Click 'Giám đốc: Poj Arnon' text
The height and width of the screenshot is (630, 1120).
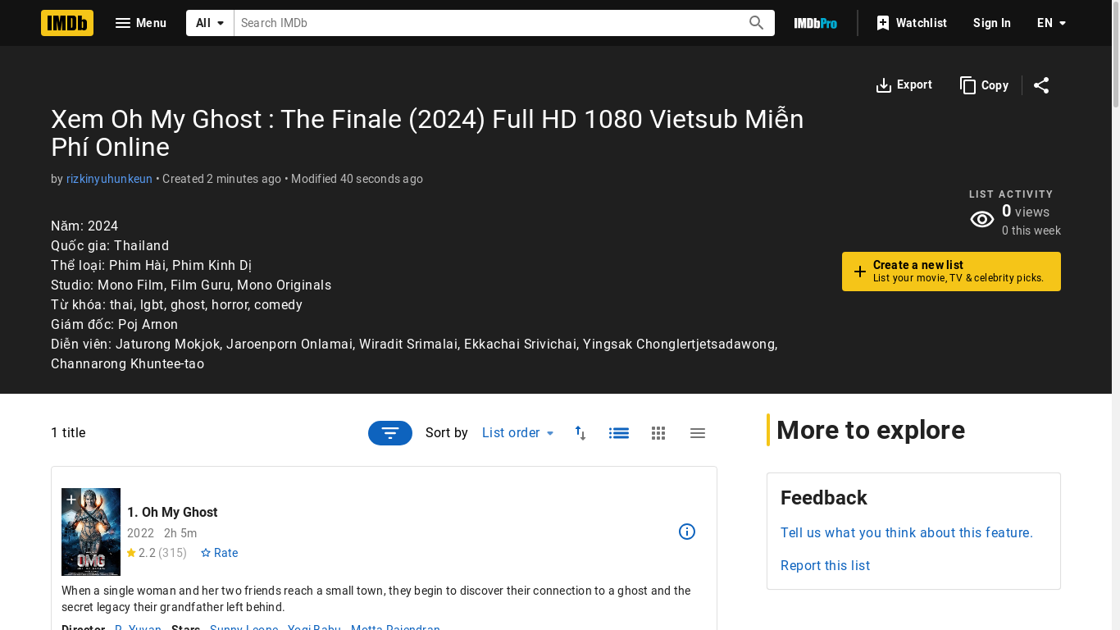pyautogui.click(x=115, y=325)
